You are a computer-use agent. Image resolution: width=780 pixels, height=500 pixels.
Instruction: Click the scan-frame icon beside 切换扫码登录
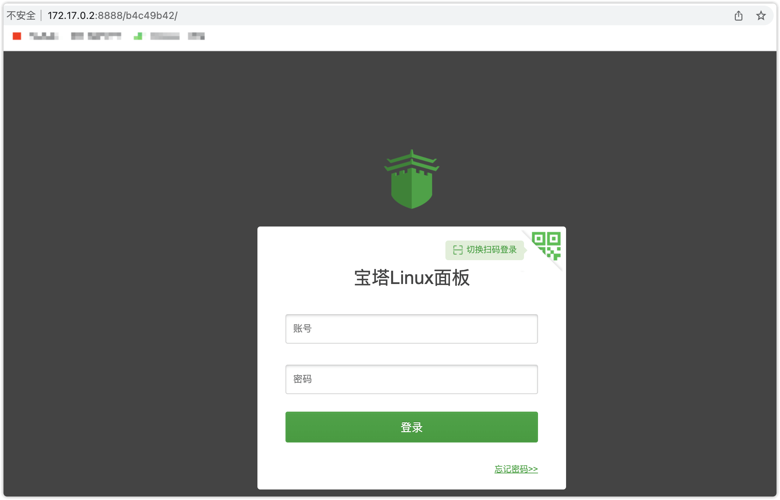pyautogui.click(x=458, y=250)
